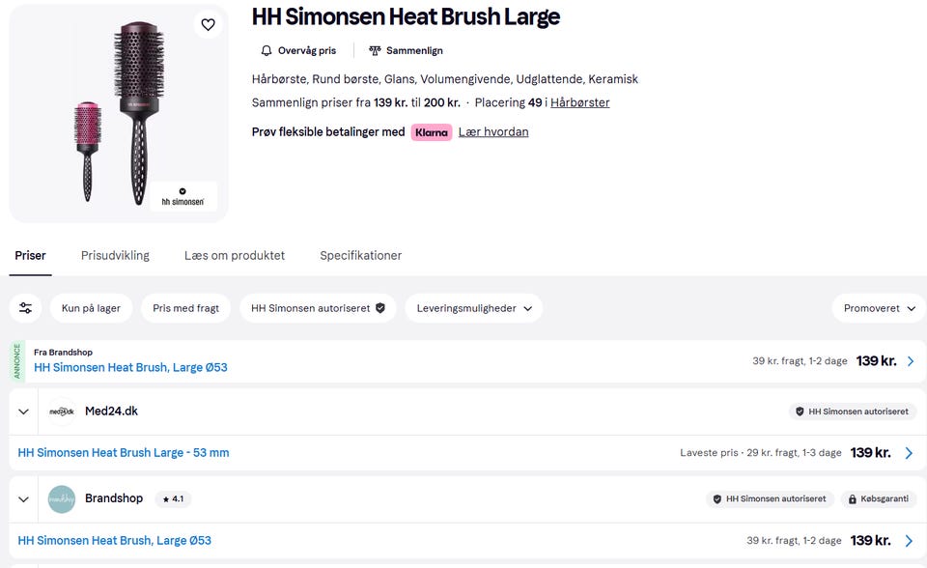This screenshot has width=927, height=568.
Task: Click the arrow on the Med24.dk offer
Action: coord(909,453)
